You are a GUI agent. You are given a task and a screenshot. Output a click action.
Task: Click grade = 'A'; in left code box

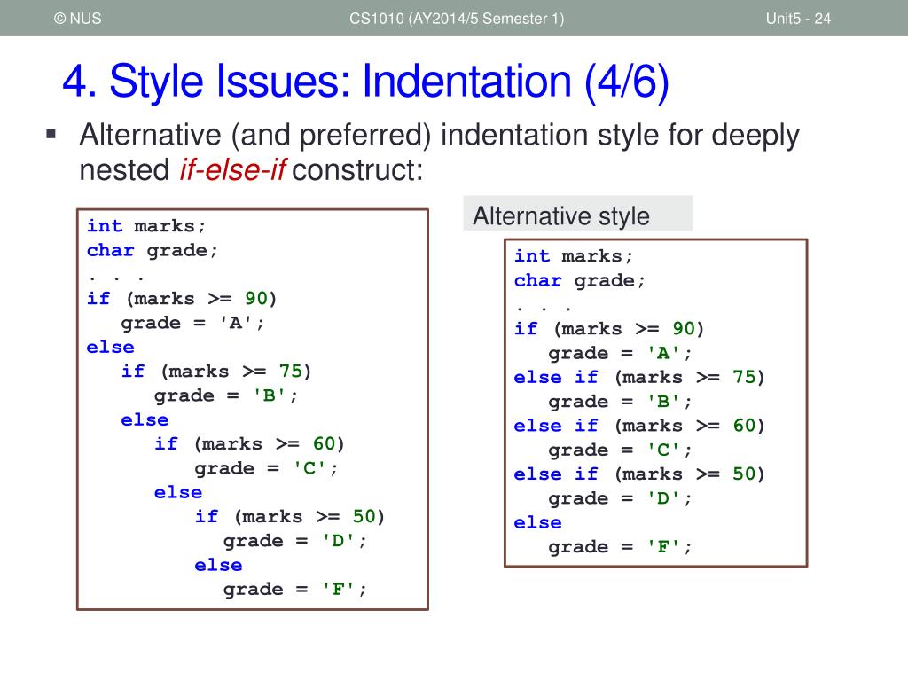tap(192, 323)
